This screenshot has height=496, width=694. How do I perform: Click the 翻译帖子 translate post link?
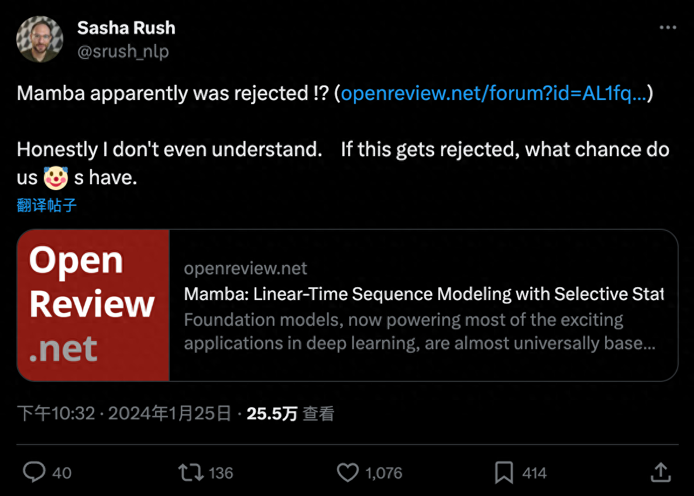click(x=47, y=205)
